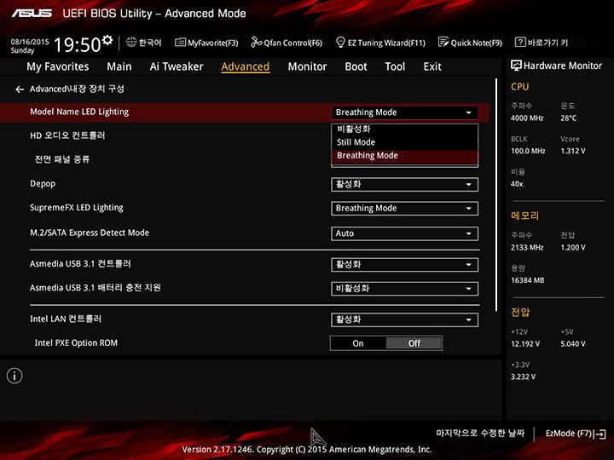
Task: Click the 19:50 clock display
Action: [77, 44]
